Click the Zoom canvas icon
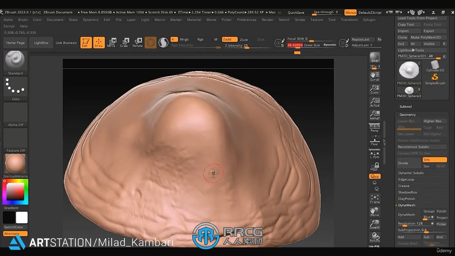Viewport: 455px width, 256px height. coord(375,89)
